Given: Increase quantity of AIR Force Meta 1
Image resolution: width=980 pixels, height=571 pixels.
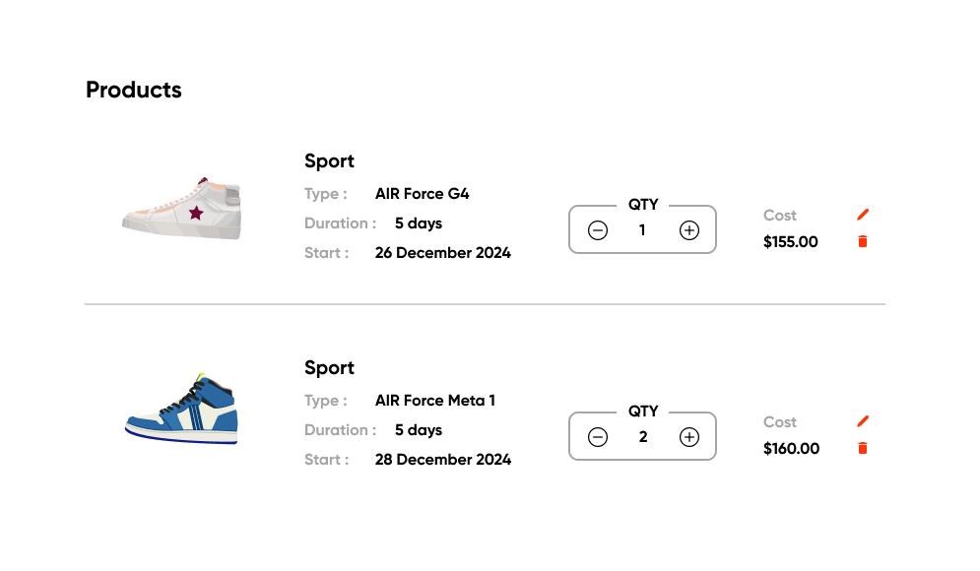Looking at the screenshot, I should [x=689, y=437].
